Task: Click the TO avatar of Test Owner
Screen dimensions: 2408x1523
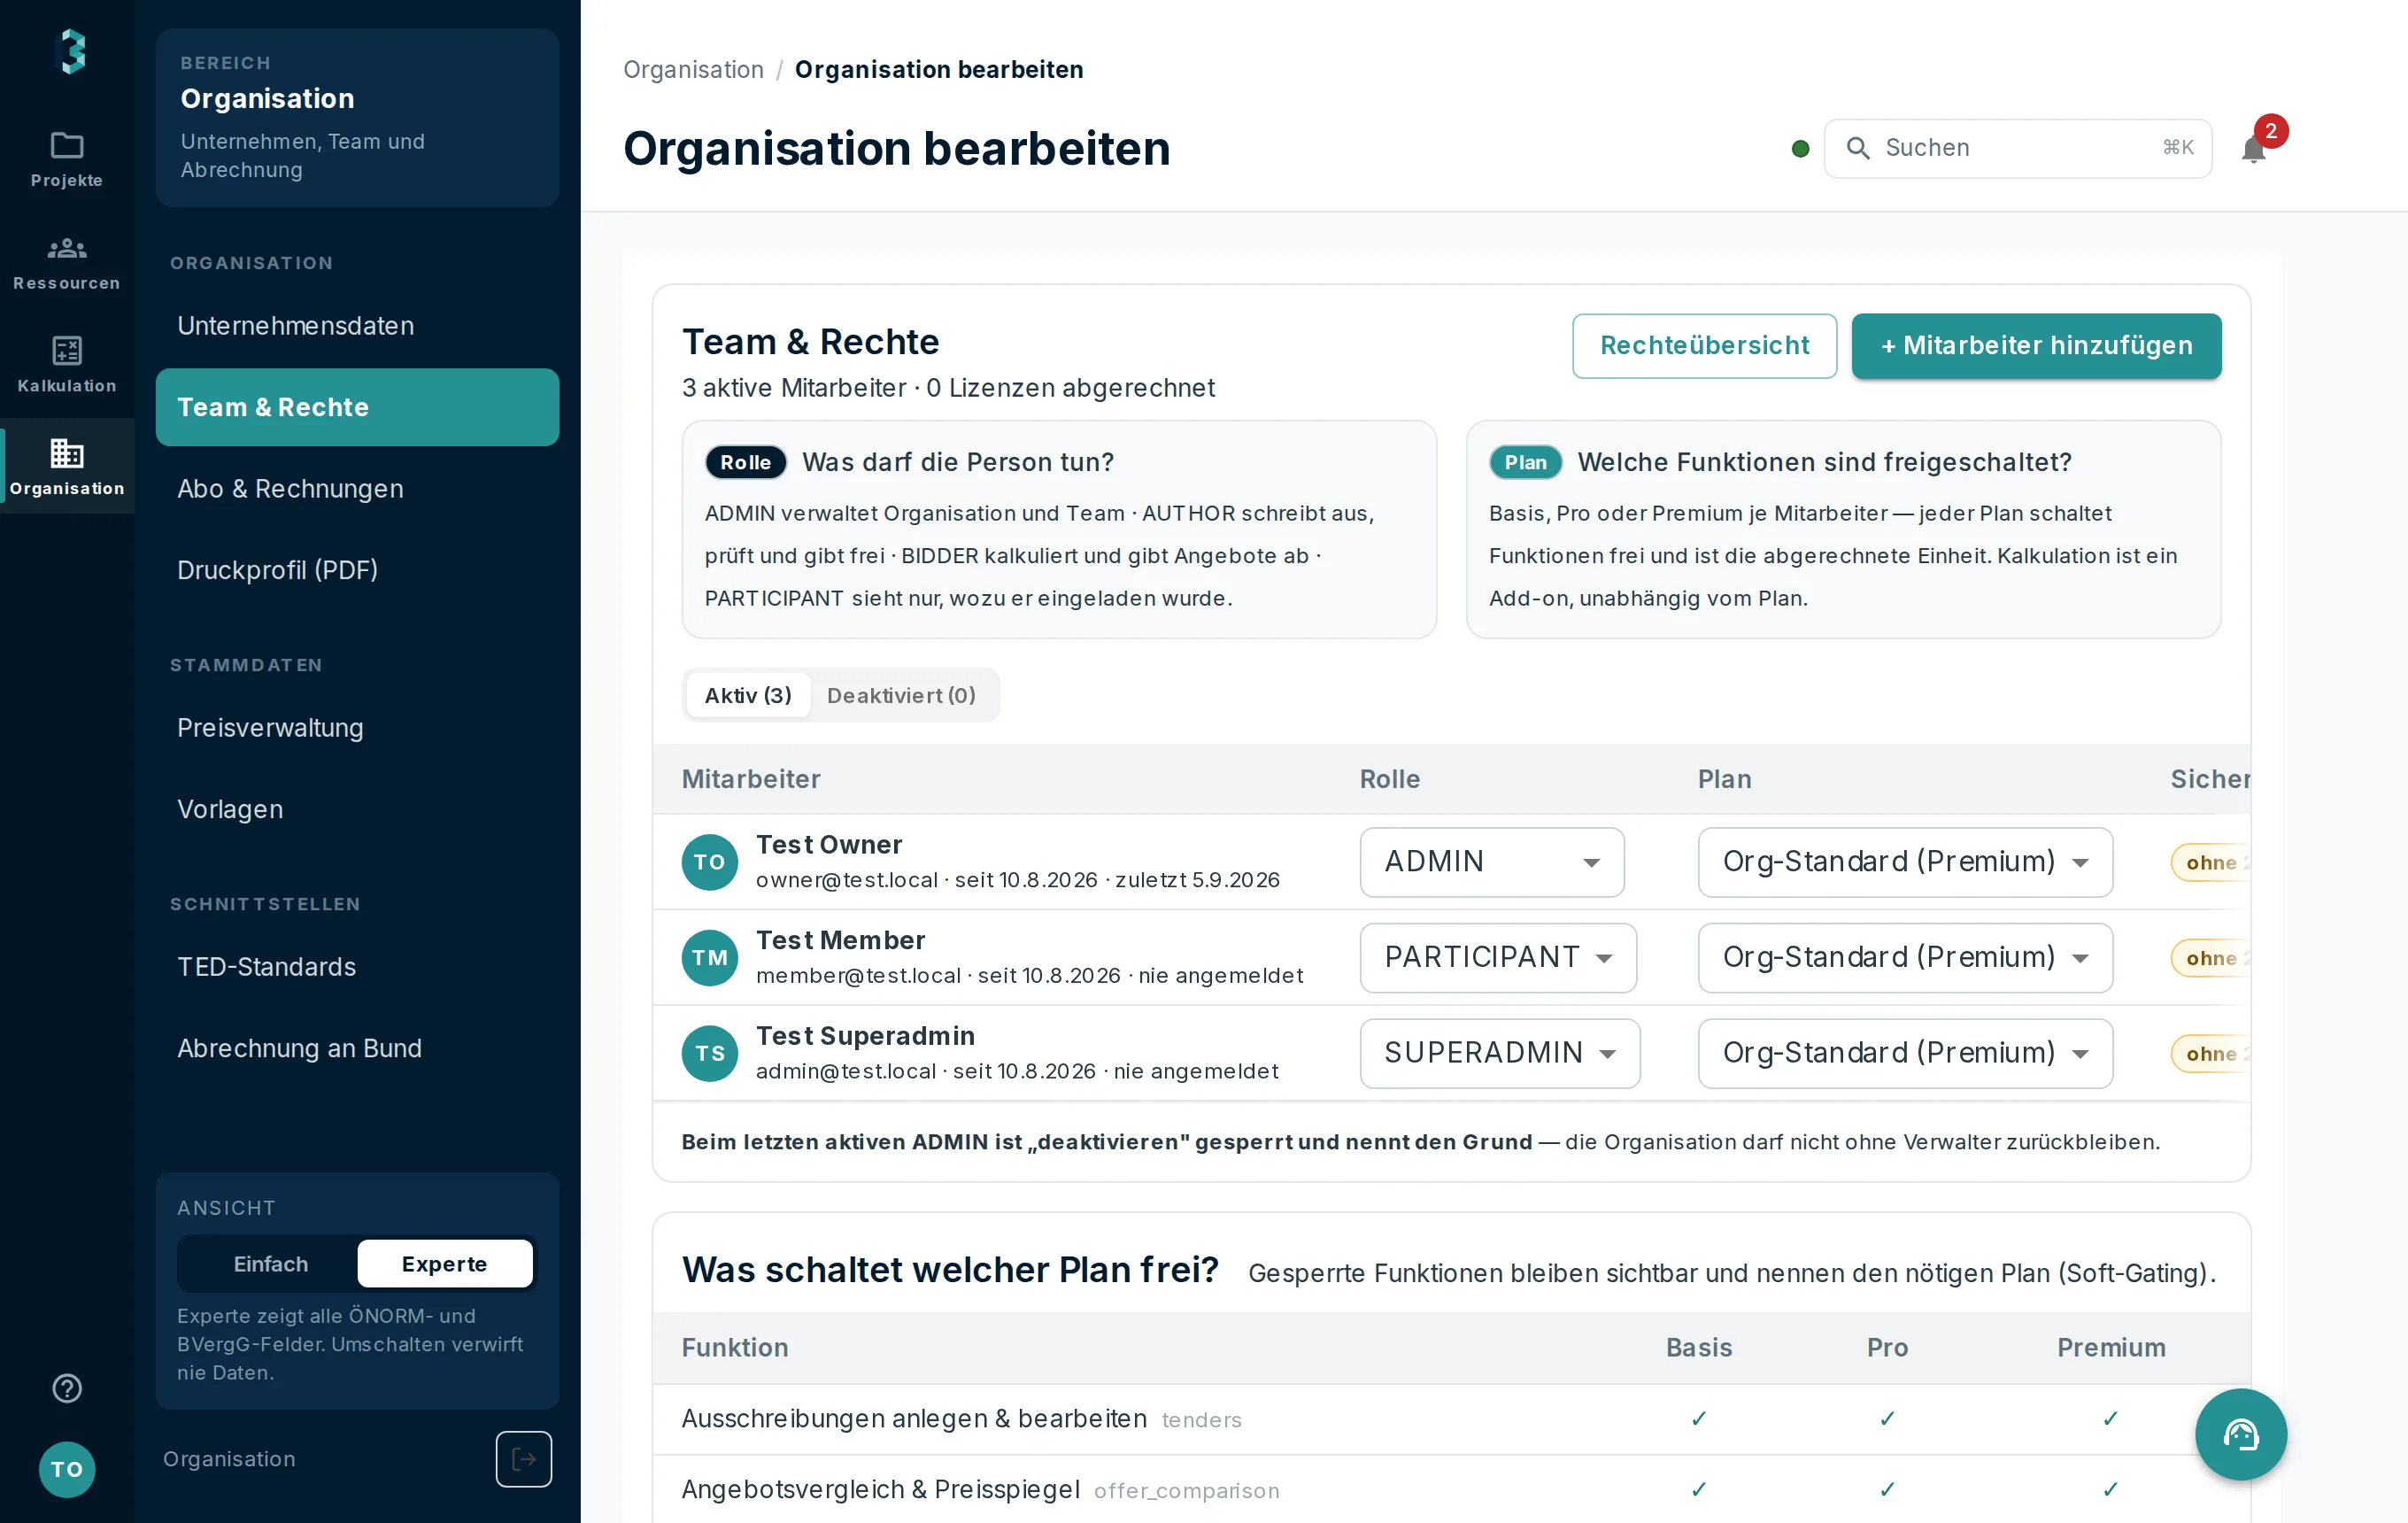Action: click(709, 862)
